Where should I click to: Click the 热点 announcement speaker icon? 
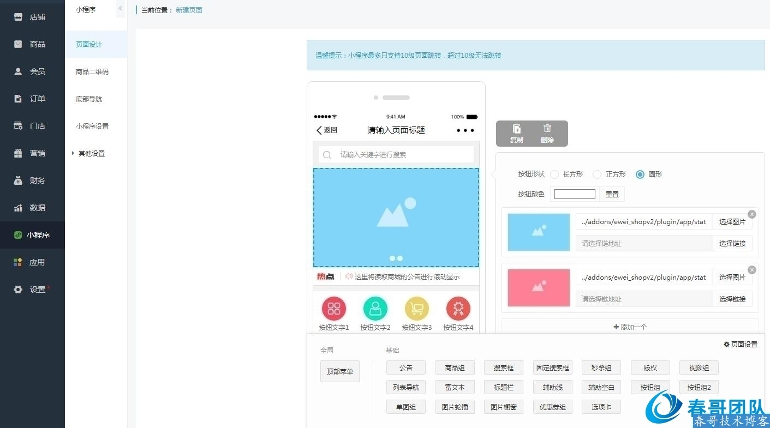(348, 276)
